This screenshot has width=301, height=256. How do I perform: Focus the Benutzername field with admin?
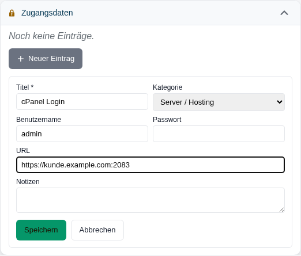(82, 134)
